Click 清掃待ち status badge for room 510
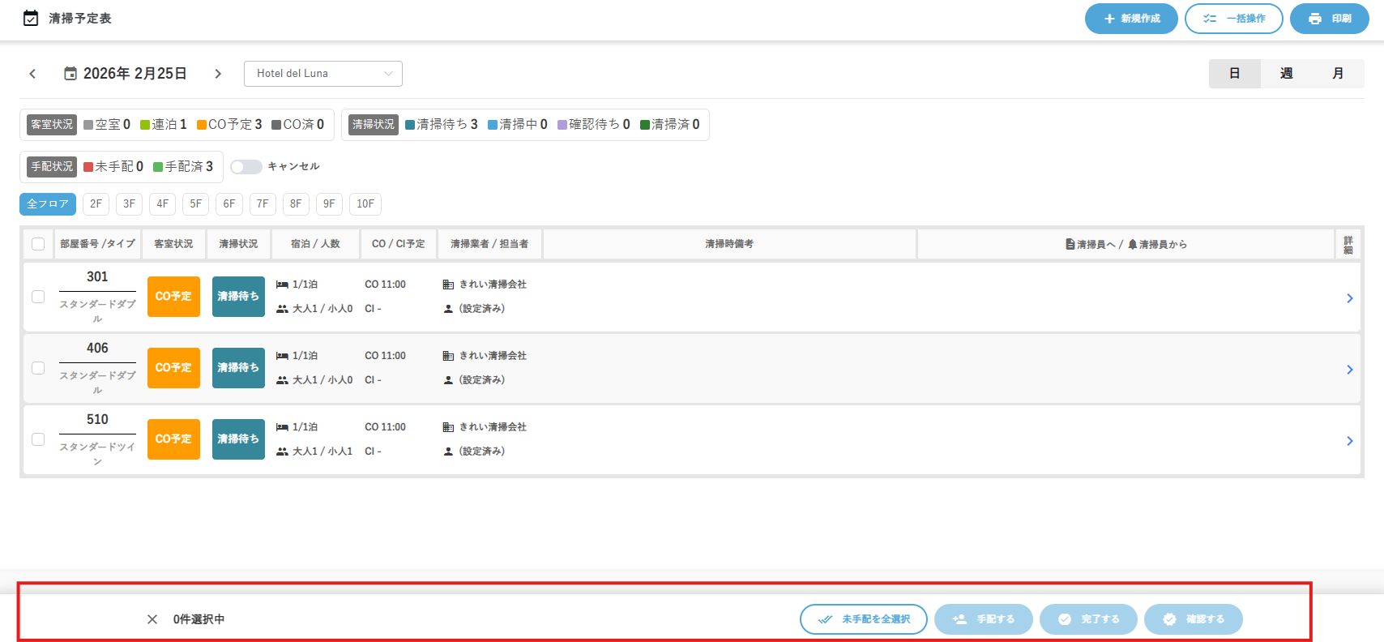 click(238, 439)
